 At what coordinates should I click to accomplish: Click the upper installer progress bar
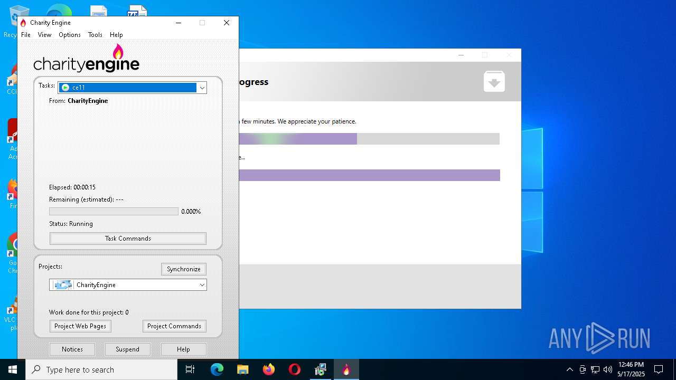[369, 139]
